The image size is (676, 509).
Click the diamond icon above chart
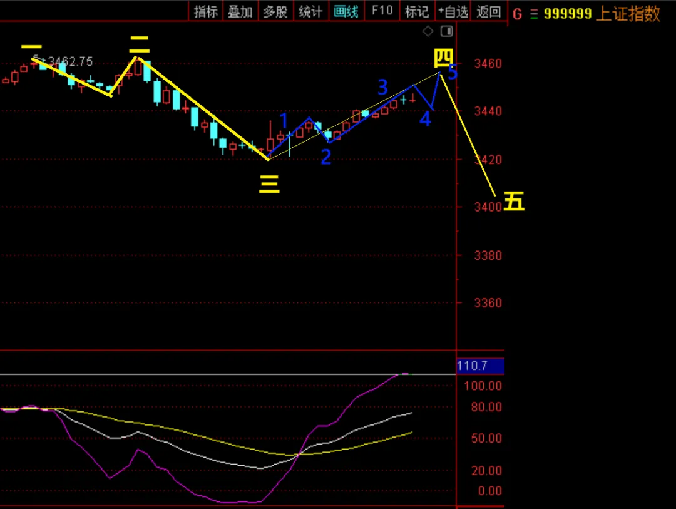pos(428,31)
